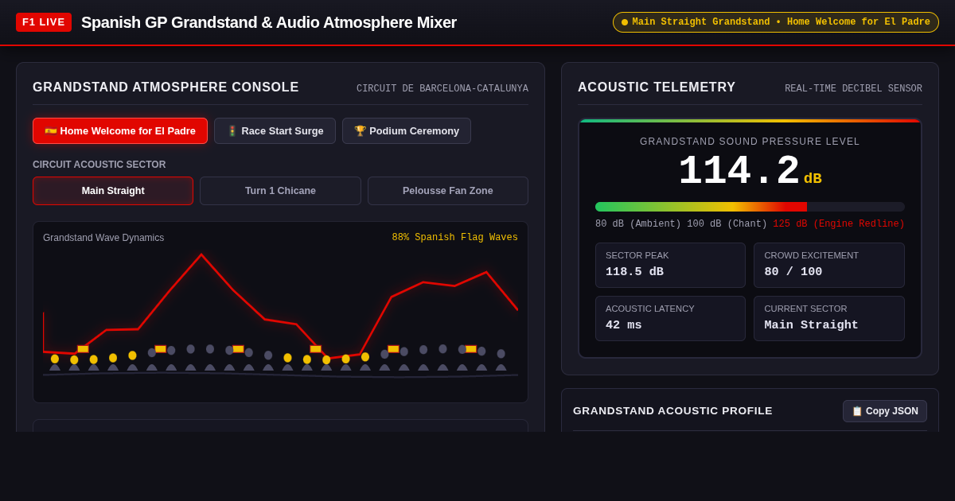The width and height of the screenshot is (955, 501).
Task: Select the Sector Peak 118.5 dB card
Action: pyautogui.click(x=670, y=265)
